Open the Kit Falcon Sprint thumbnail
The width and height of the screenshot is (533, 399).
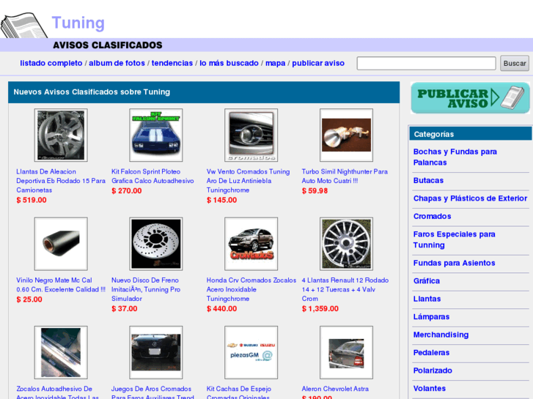point(156,135)
